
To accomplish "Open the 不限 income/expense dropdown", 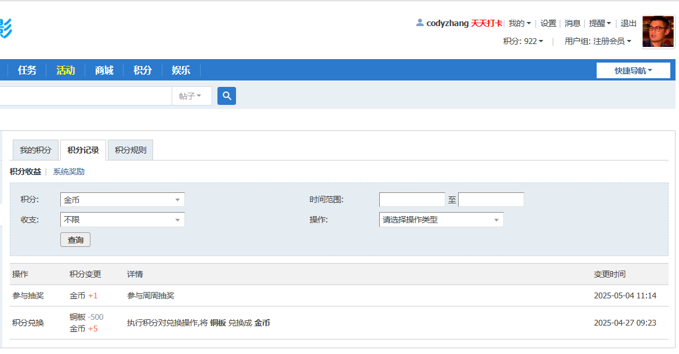I will (122, 220).
